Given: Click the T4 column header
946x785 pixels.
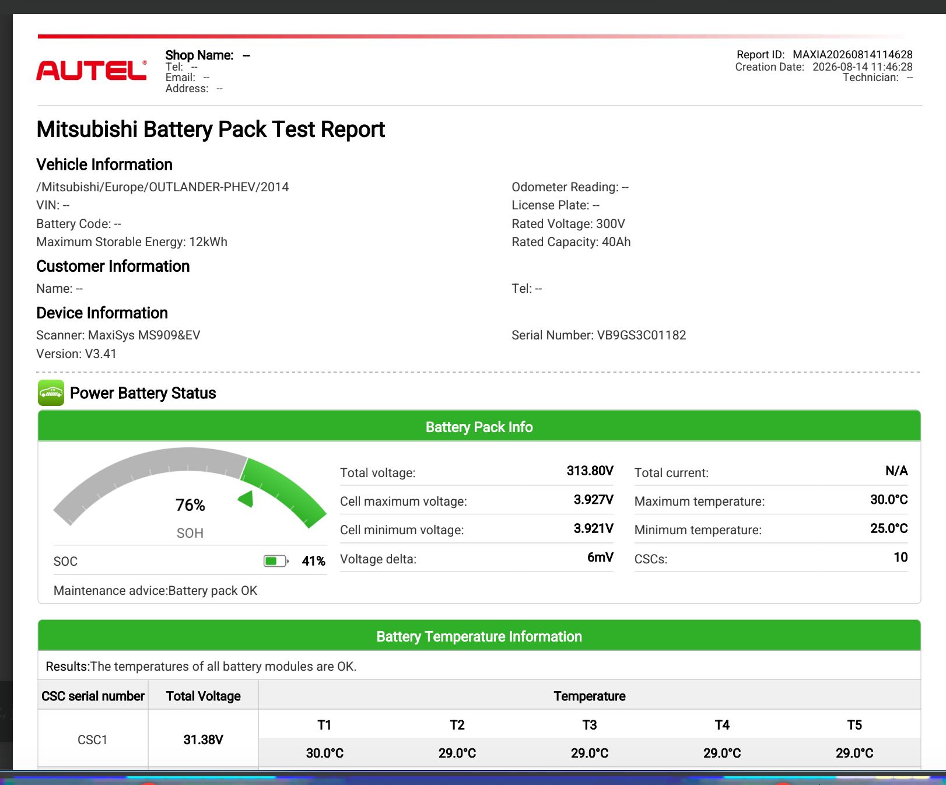Looking at the screenshot, I should [x=722, y=725].
